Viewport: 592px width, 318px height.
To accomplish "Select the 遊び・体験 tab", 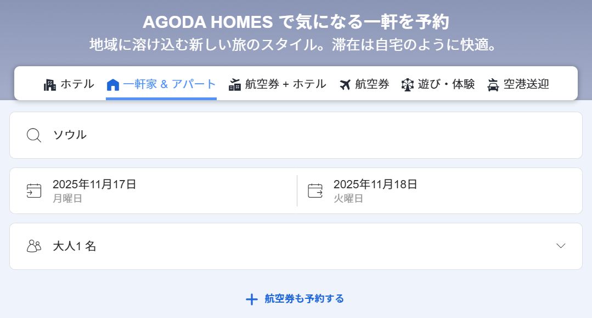I will 446,84.
